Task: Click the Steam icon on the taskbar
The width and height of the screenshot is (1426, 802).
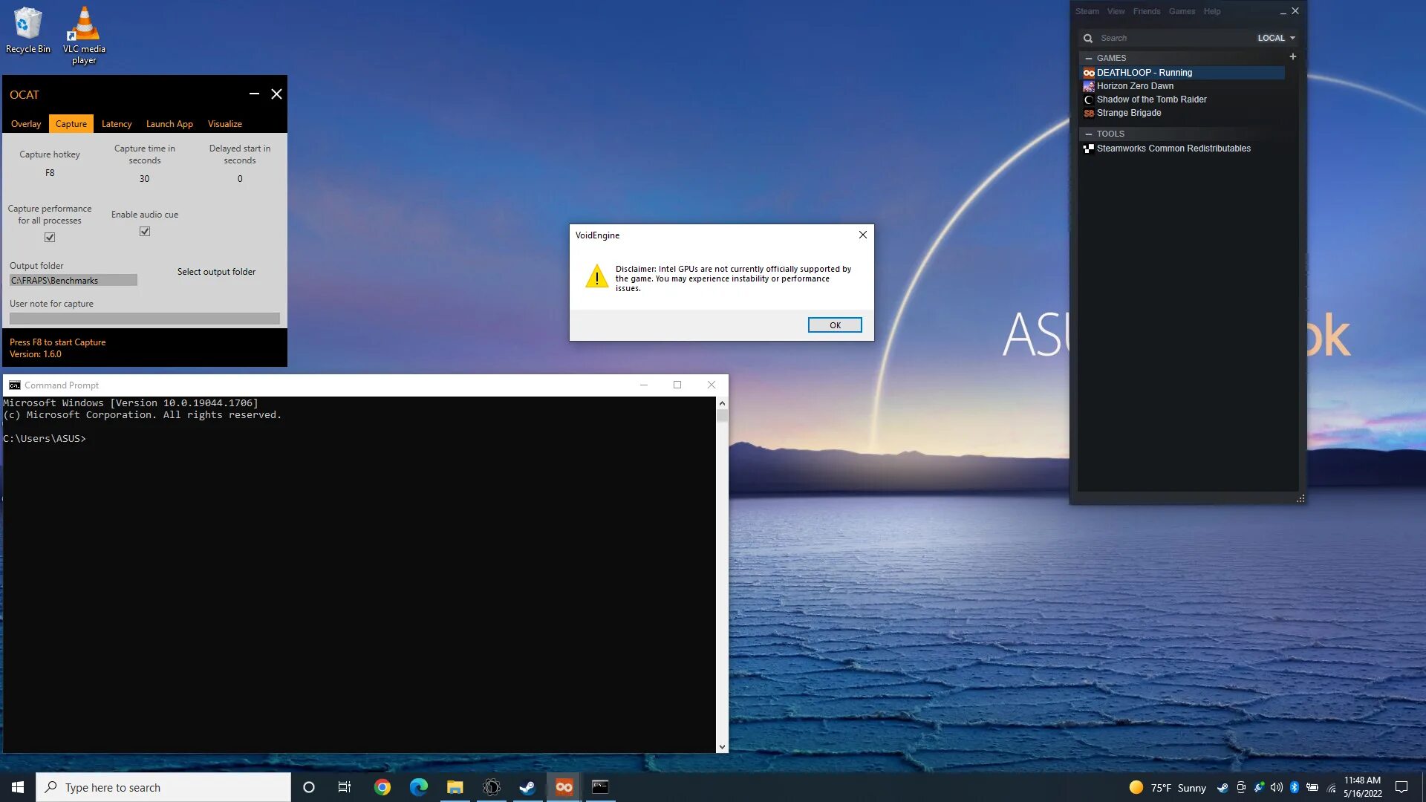Action: 527,787
